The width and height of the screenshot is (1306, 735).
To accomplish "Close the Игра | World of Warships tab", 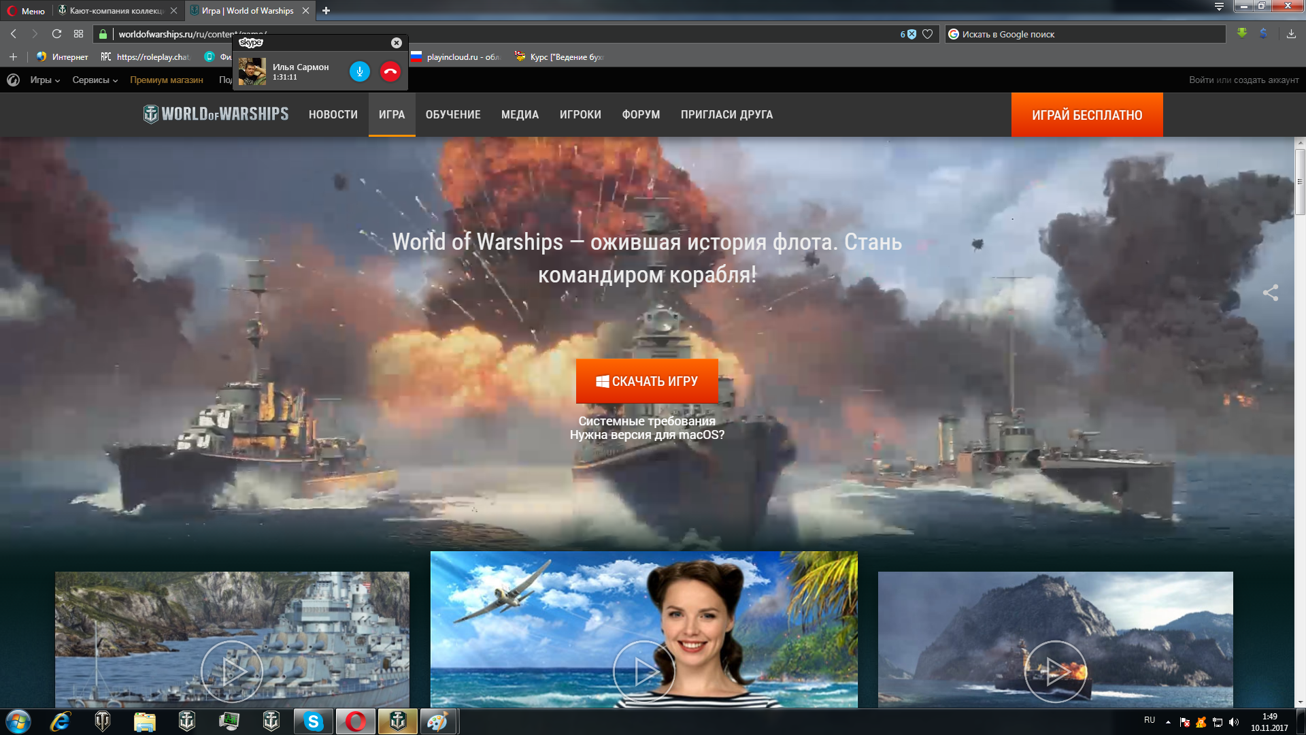I will (x=305, y=11).
